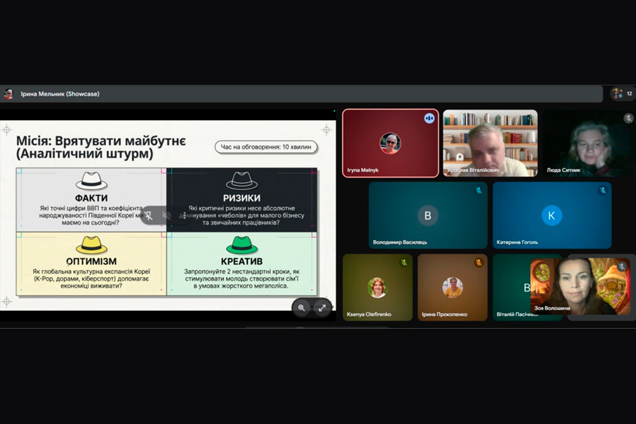
Task: Select Зоя Волошина video tile
Action: [x=580, y=286]
